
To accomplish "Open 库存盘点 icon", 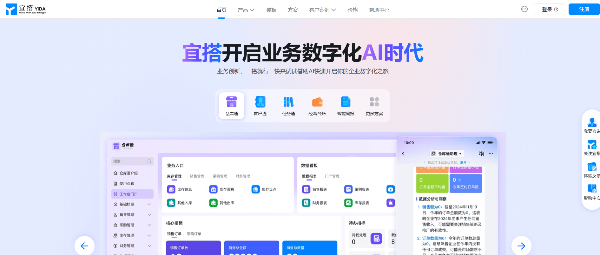I will point(256,189).
